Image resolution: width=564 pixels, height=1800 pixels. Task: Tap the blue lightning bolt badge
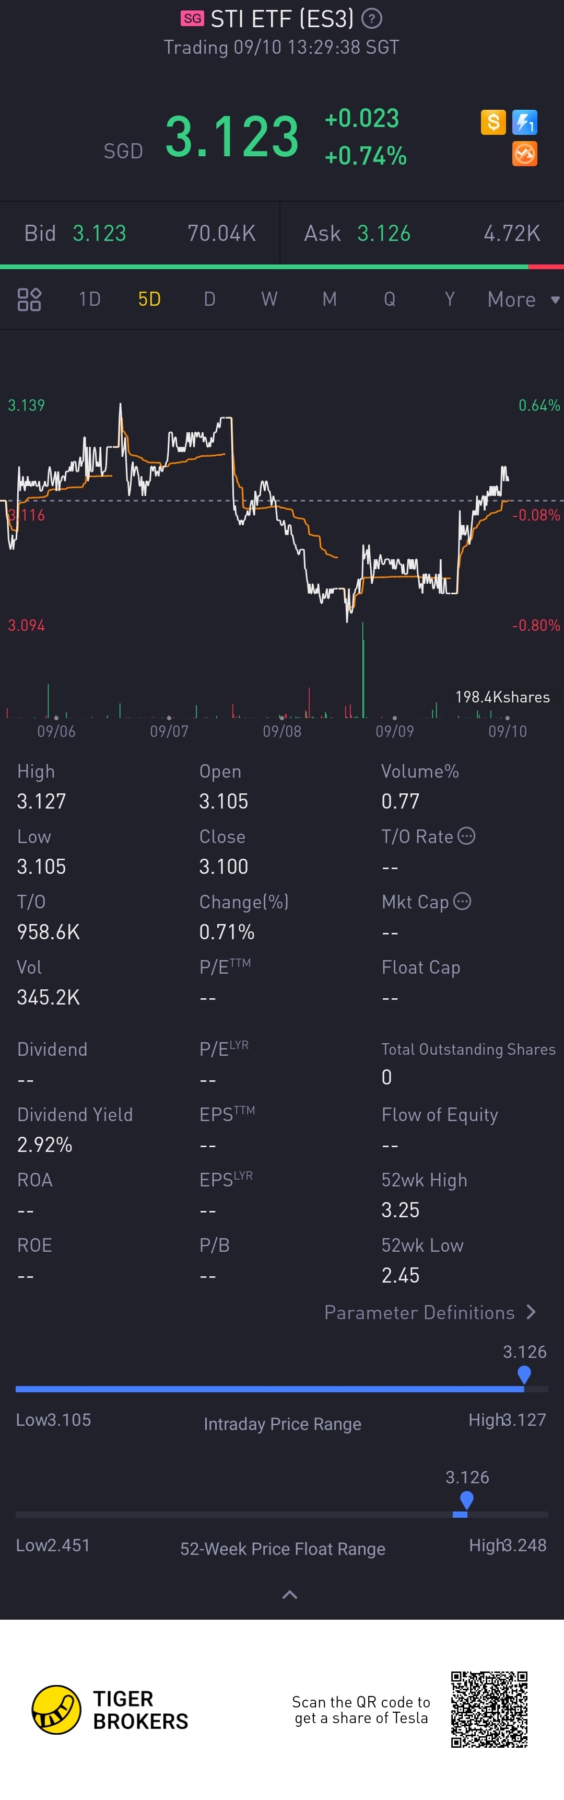[524, 122]
